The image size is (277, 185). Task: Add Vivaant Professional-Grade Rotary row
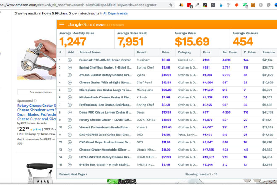[x=70, y=127]
